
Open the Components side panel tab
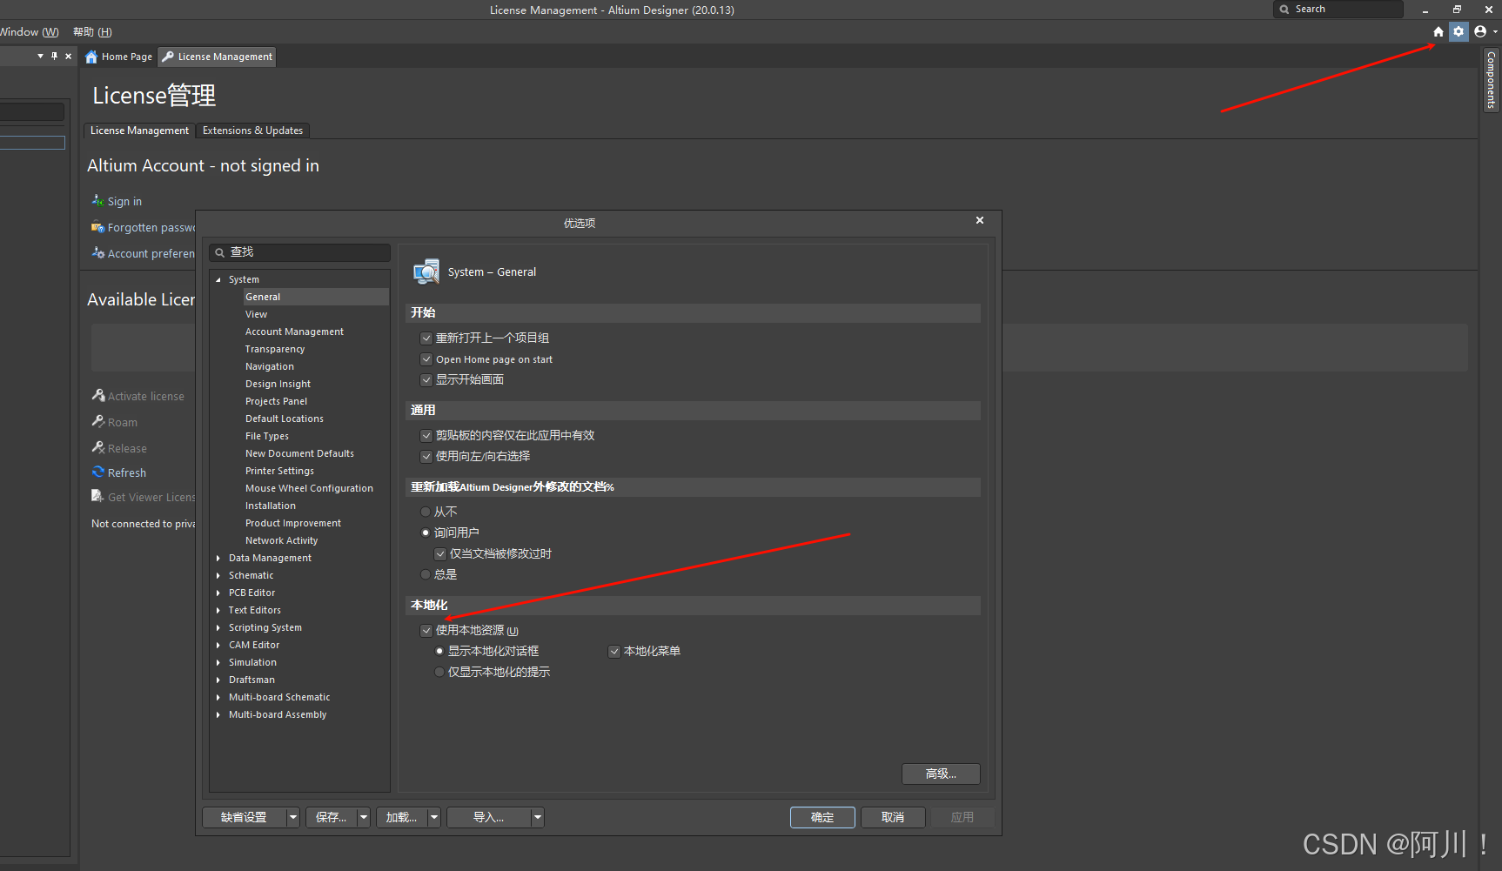click(1491, 79)
